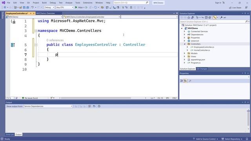This screenshot has height=141, width=251.
Task: Toggle Preview Selected Items highlighted icon
Action: tap(215, 18)
